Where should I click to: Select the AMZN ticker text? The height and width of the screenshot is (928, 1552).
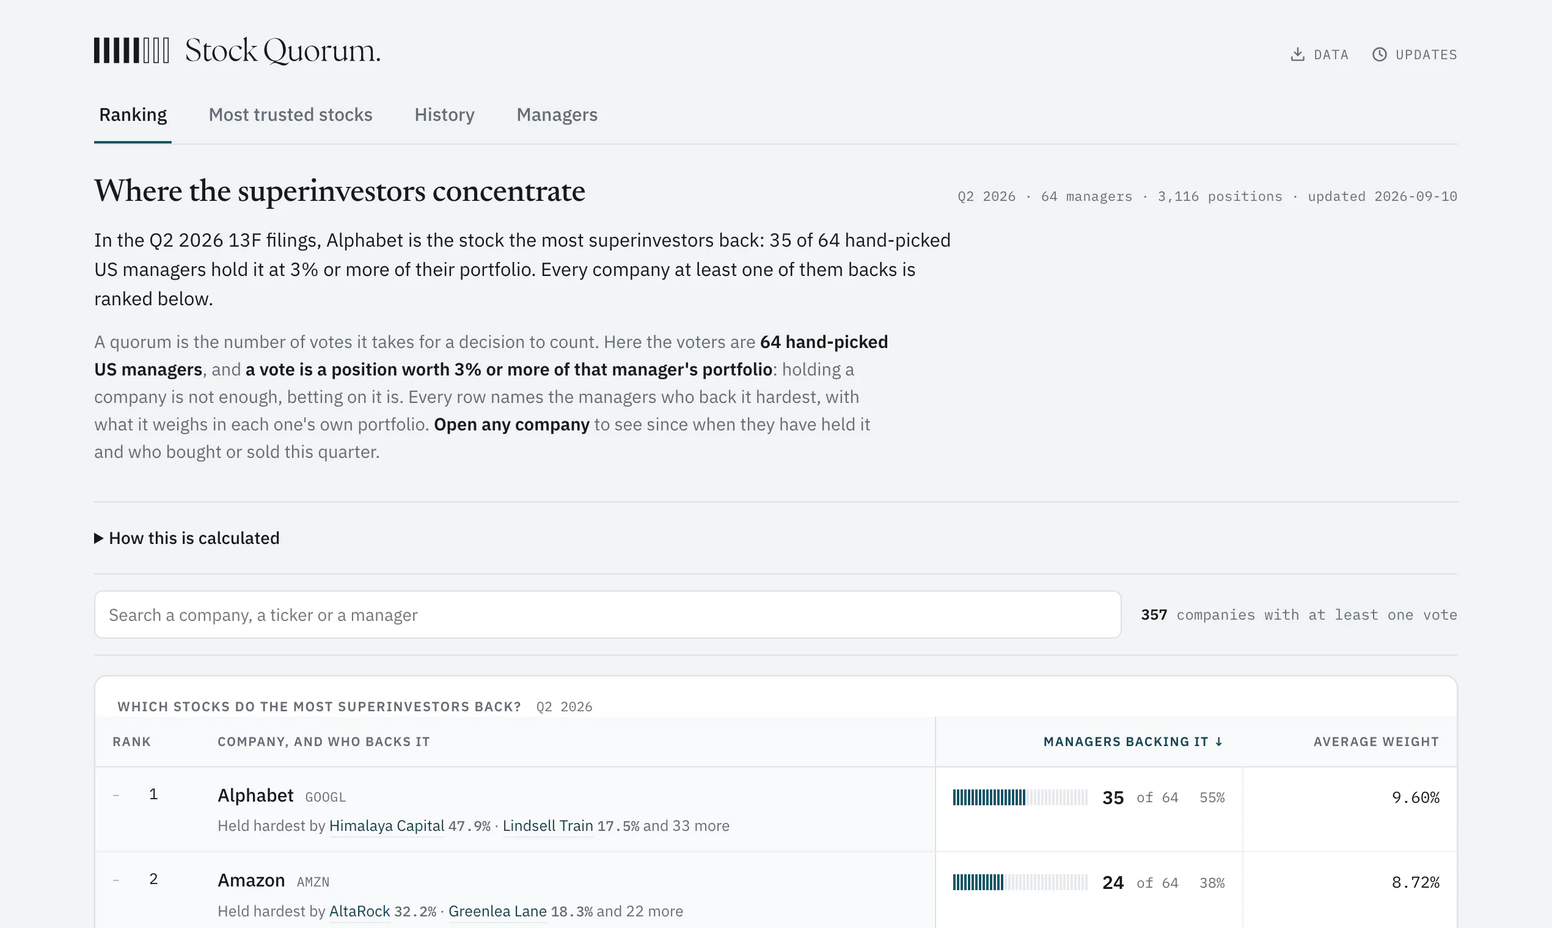313,882
